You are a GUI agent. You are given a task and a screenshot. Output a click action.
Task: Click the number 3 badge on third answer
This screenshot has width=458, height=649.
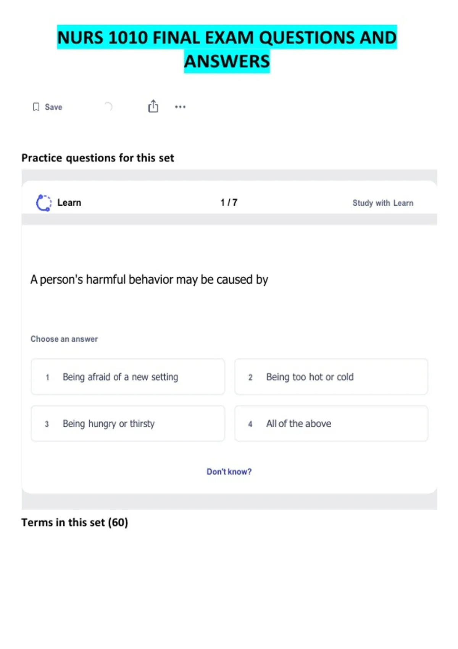[47, 424]
